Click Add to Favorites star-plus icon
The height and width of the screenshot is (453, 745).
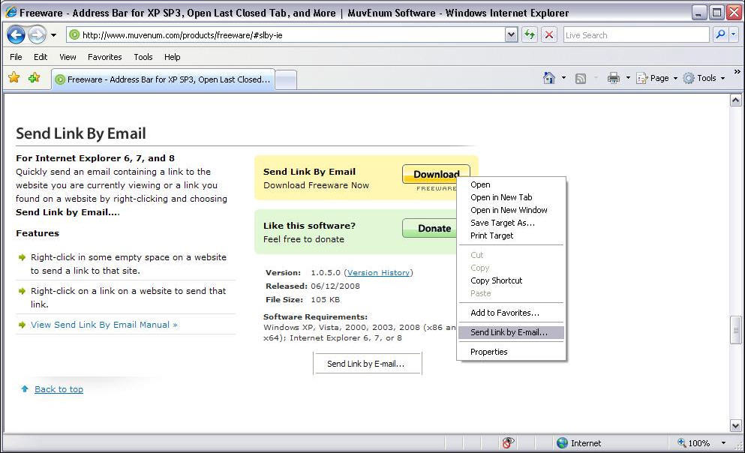(x=35, y=77)
